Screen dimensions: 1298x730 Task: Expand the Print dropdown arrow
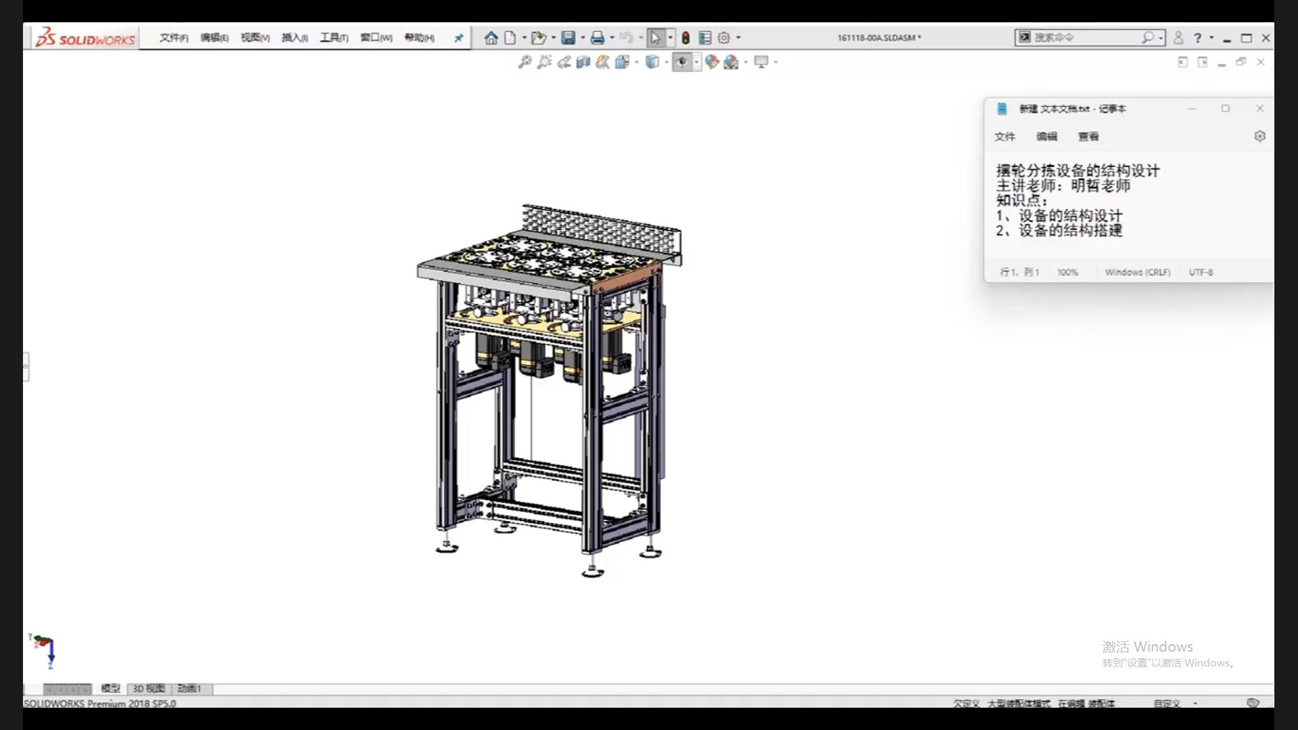(x=612, y=38)
